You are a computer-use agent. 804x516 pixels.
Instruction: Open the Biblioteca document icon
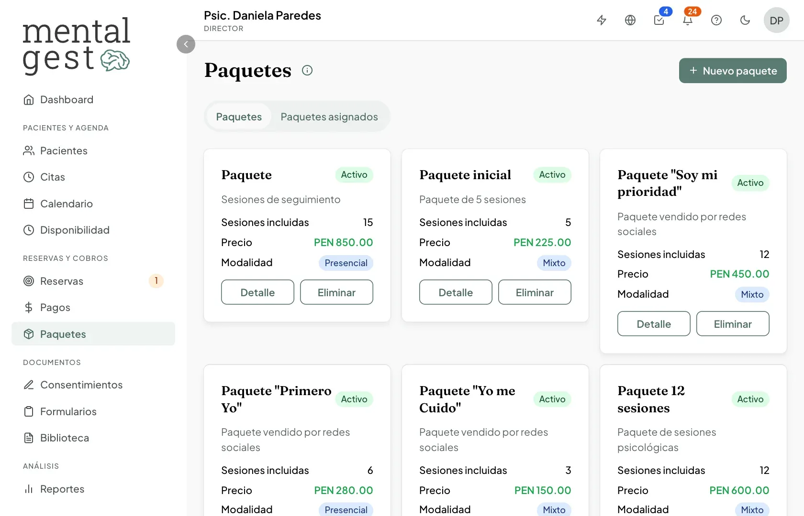pos(29,438)
